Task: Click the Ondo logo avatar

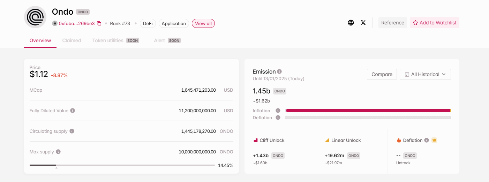Action: (35, 17)
